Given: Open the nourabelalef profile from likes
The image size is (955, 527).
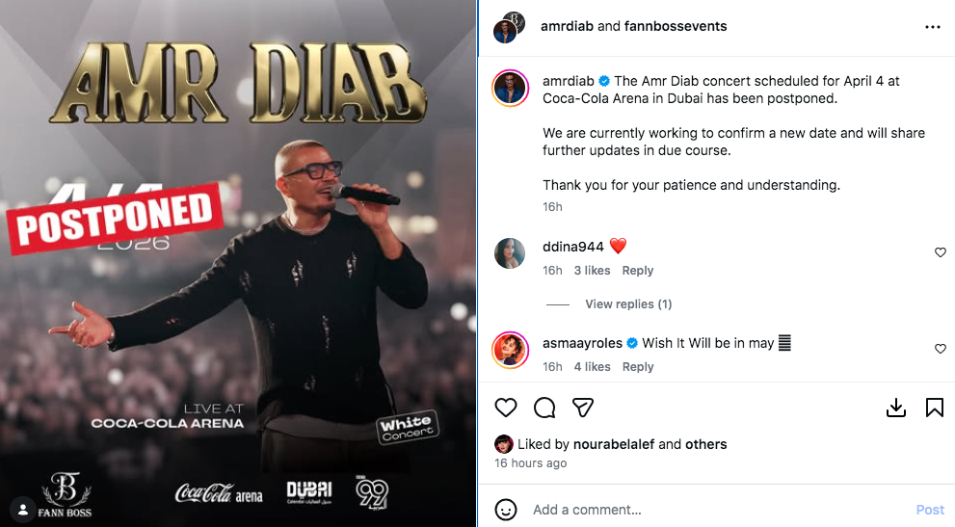Looking at the screenshot, I should tap(613, 444).
